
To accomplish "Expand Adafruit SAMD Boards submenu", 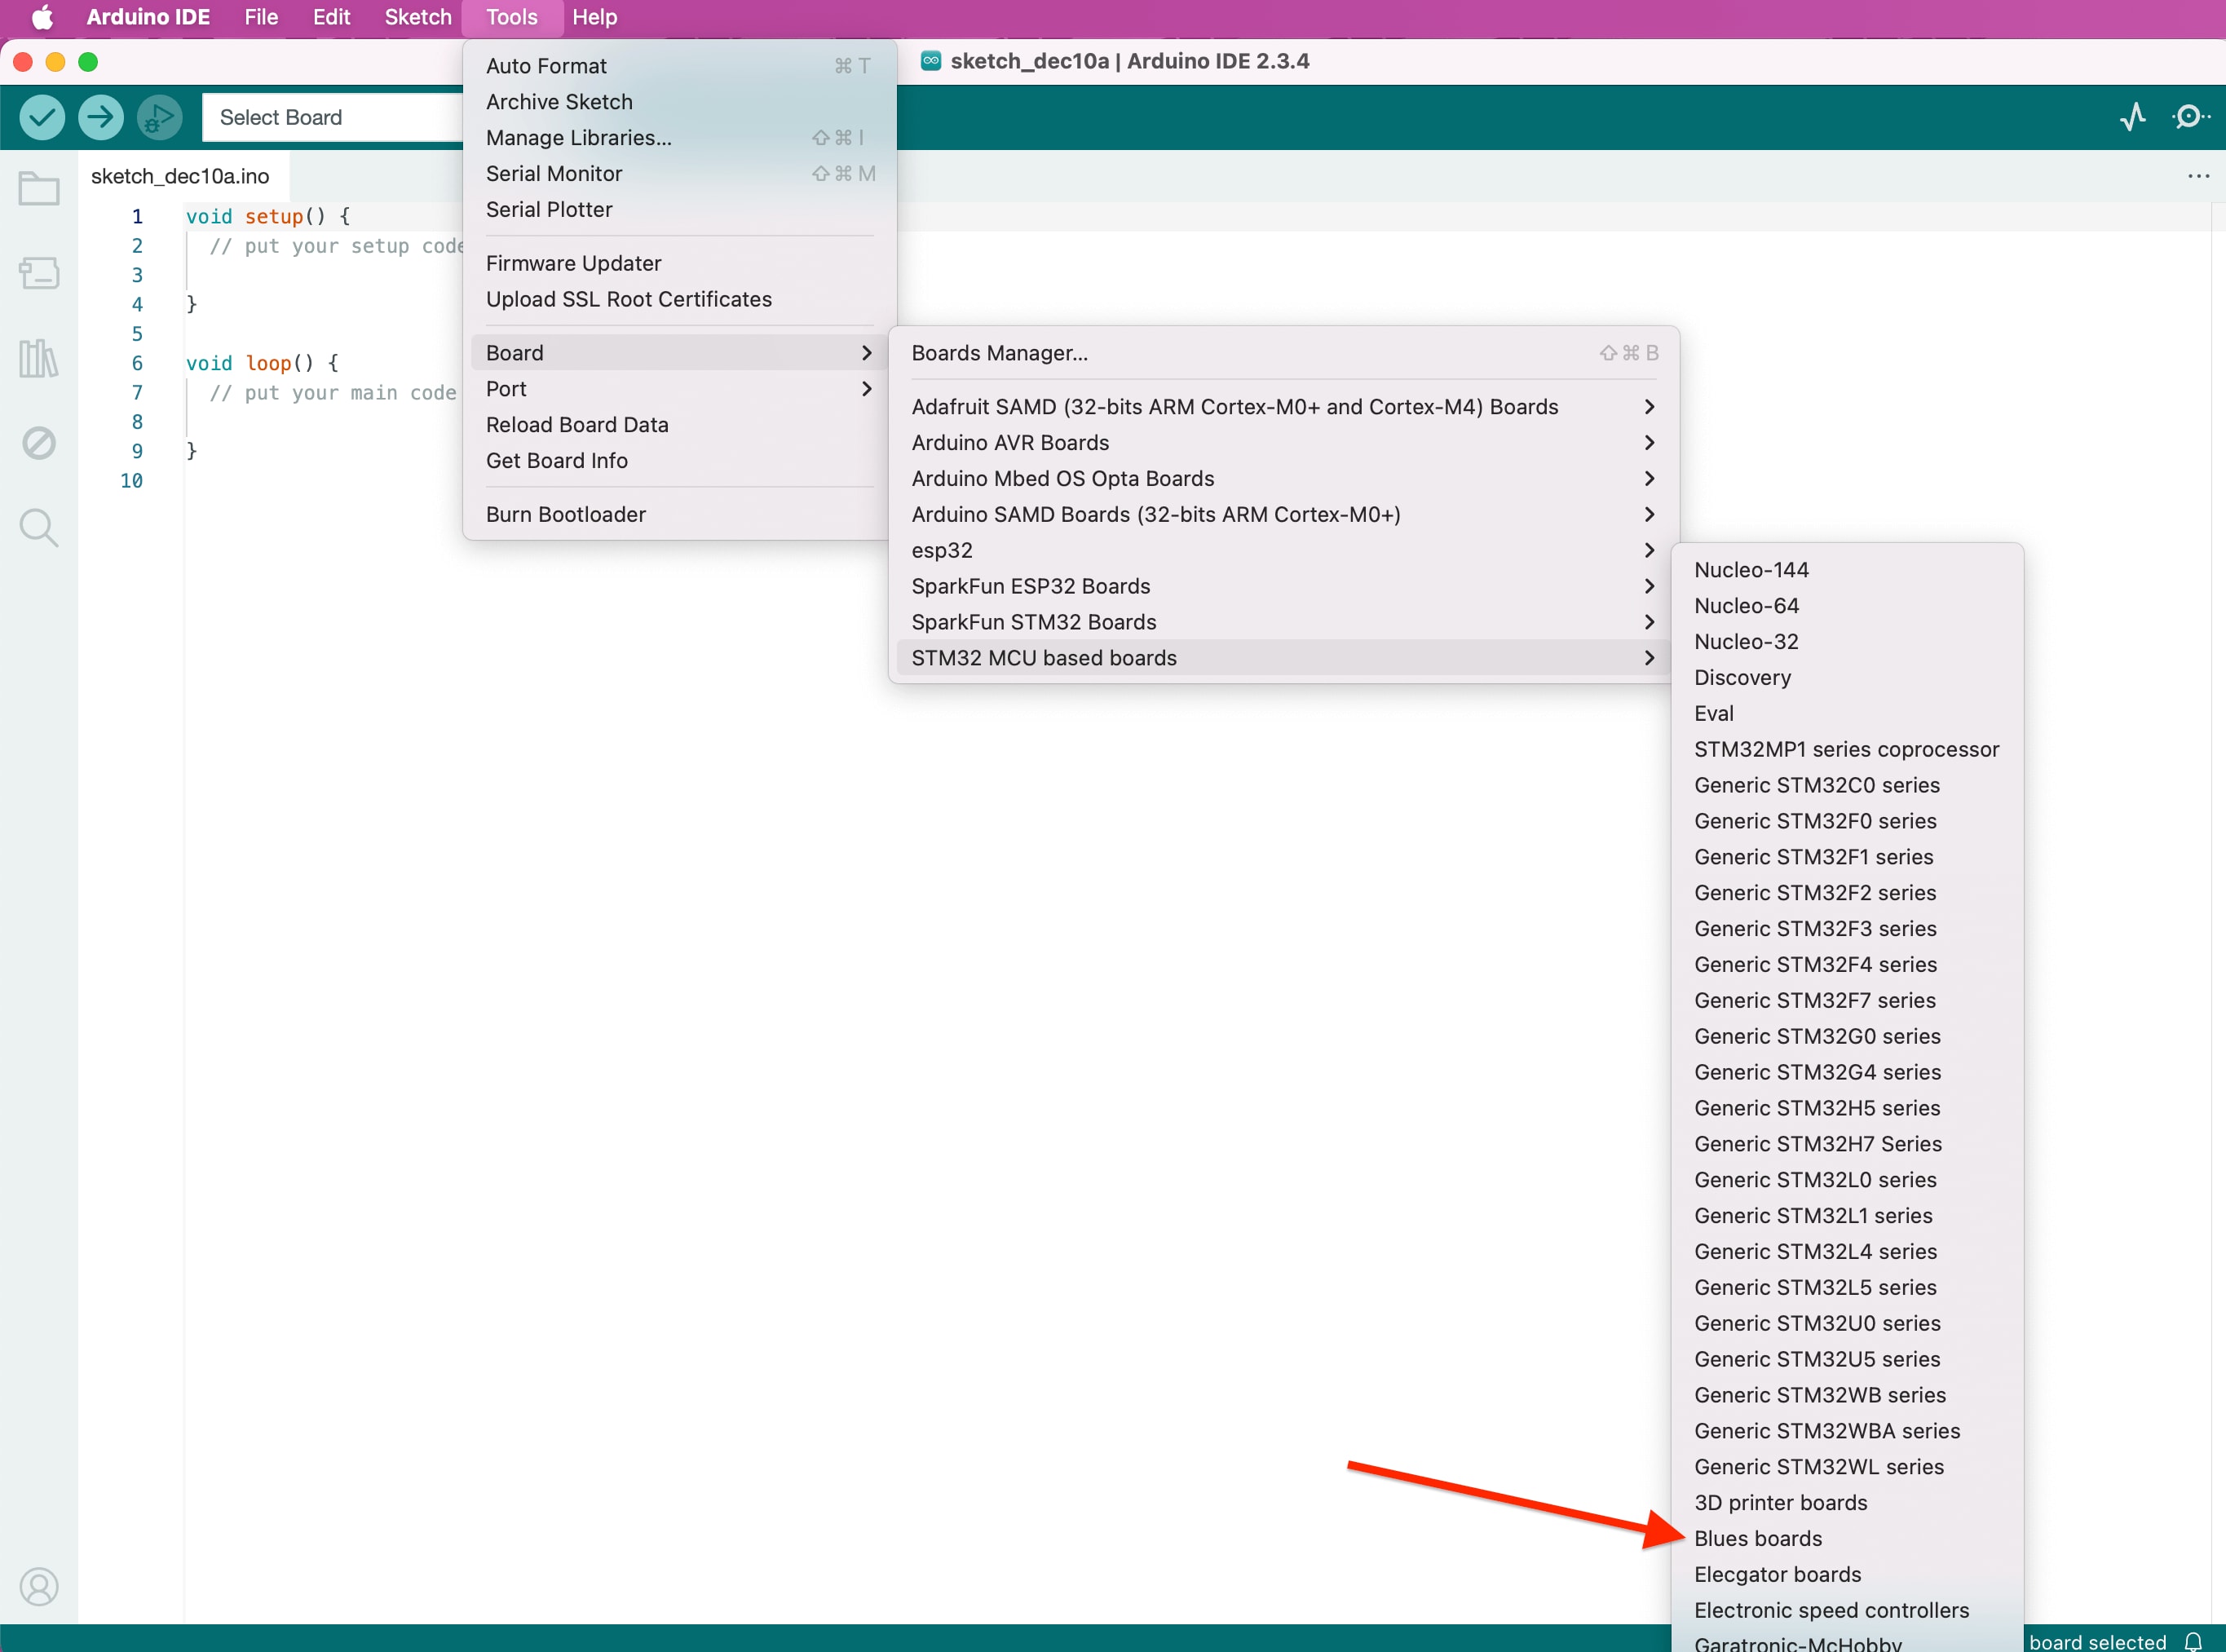I will point(1283,407).
